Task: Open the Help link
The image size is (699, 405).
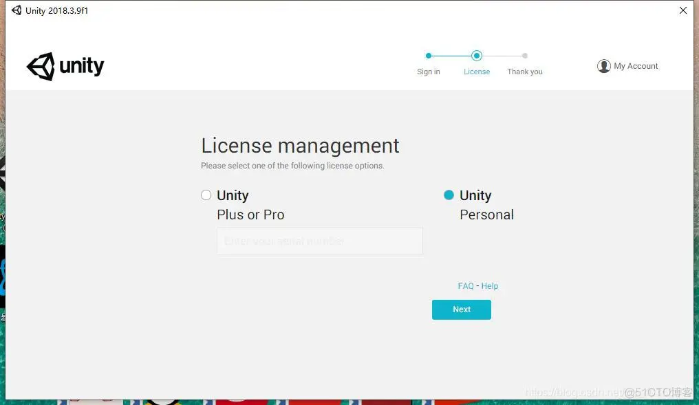Action: click(489, 286)
